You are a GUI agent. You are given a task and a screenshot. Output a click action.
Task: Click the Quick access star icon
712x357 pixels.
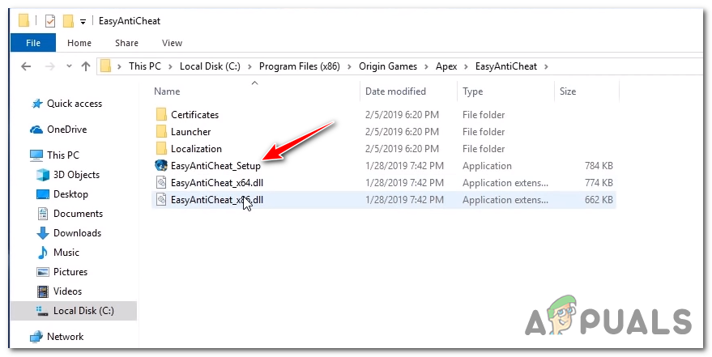point(36,104)
